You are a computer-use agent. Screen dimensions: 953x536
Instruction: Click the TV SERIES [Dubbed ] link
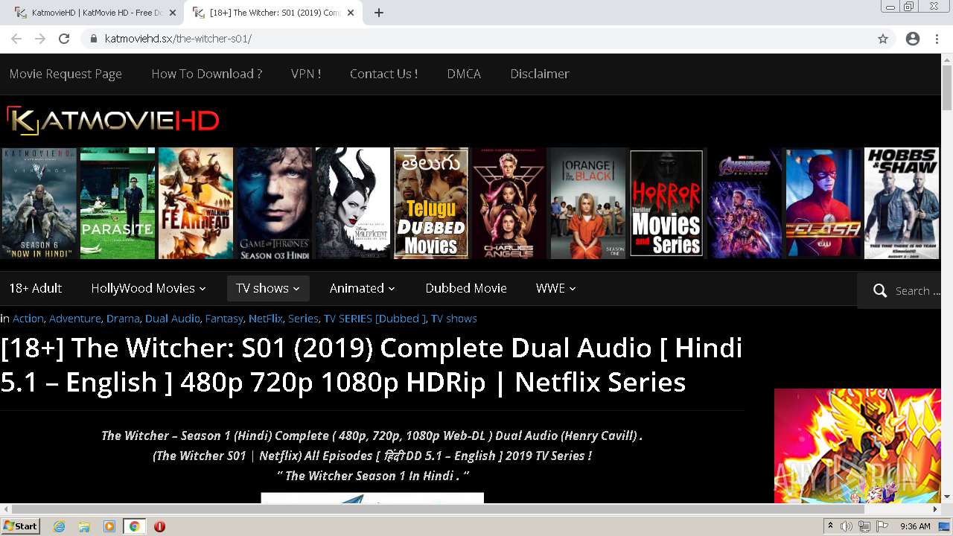(x=374, y=319)
